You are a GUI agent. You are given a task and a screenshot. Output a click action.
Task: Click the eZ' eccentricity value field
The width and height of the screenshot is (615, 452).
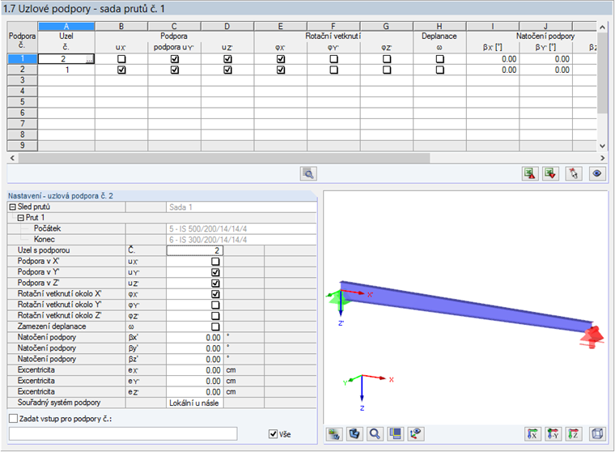[195, 392]
